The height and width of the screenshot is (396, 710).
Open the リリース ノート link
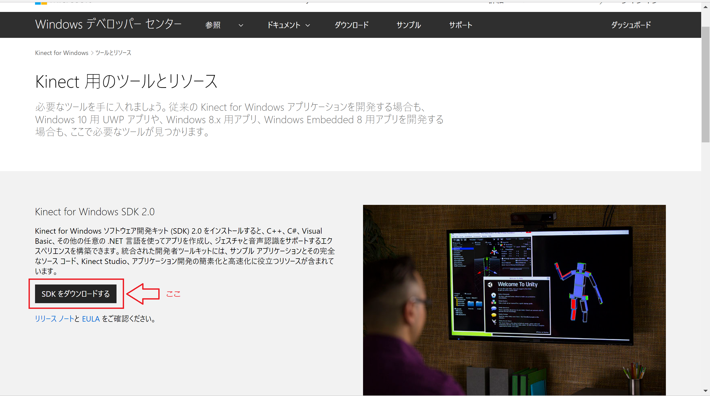pos(54,319)
